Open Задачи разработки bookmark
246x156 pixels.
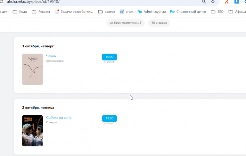pyautogui.click(x=74, y=12)
